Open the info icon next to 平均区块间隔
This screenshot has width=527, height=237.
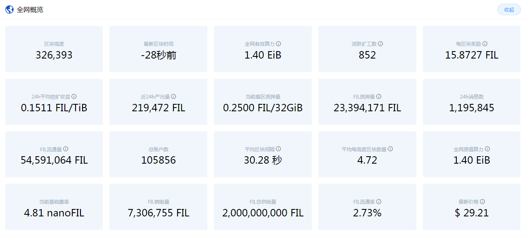[278, 149]
